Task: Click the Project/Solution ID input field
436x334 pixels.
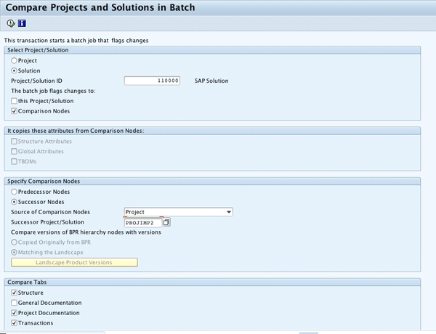Action: [x=152, y=81]
